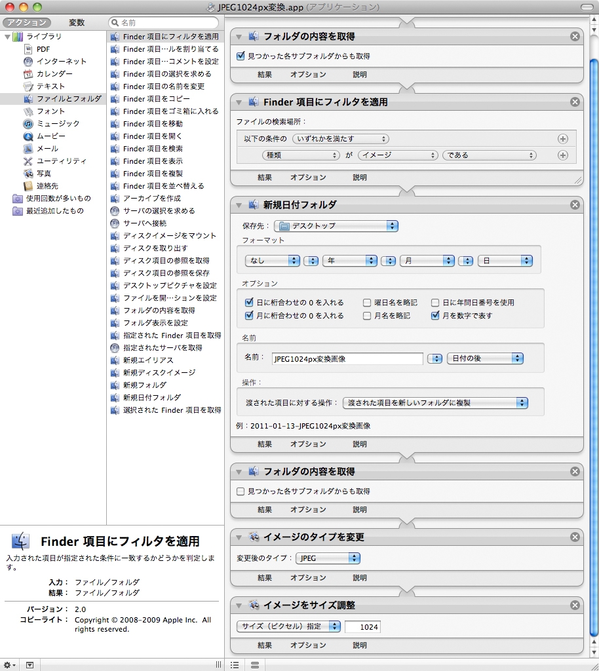The image size is (599, 671).
Task: Click the 指定されたサーバを取得 action icon in list
Action: (115, 347)
